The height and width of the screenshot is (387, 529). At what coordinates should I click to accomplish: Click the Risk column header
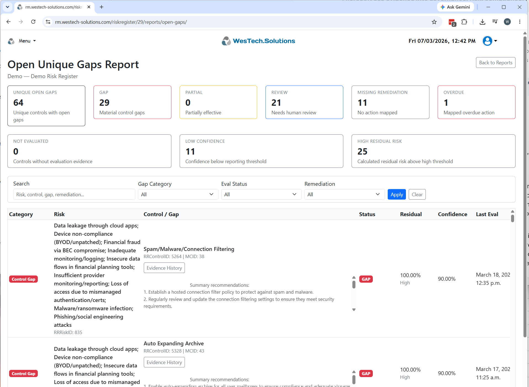(59, 214)
